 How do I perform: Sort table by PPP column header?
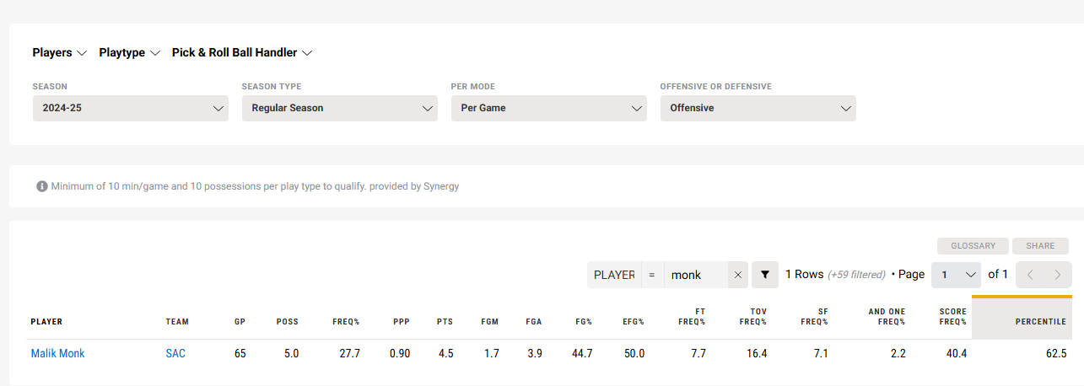402,322
